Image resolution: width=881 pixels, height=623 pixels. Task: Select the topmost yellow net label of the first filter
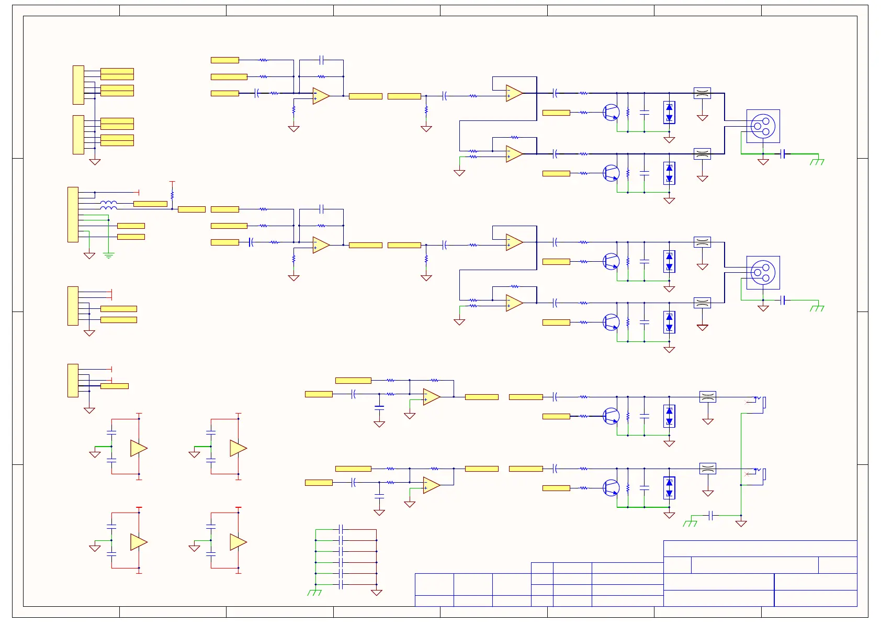pos(225,60)
